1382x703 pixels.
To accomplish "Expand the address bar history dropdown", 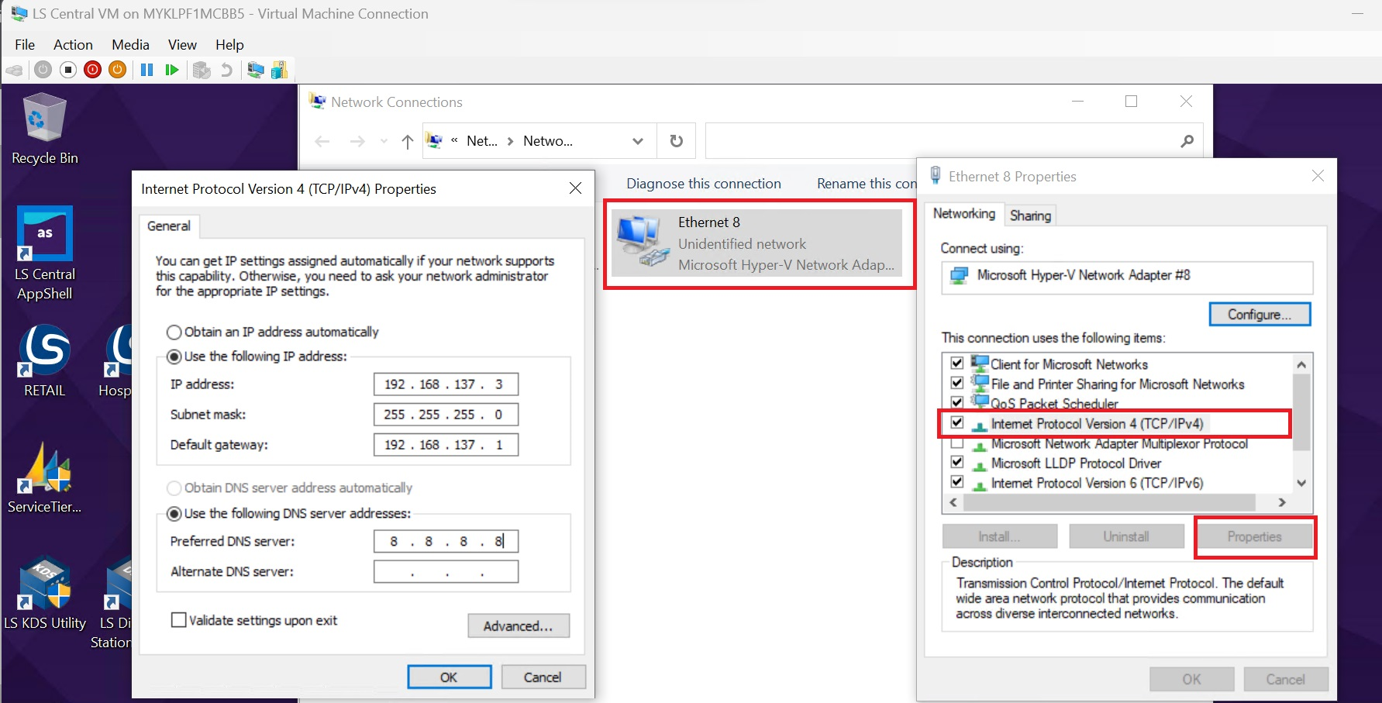I will (x=638, y=141).
